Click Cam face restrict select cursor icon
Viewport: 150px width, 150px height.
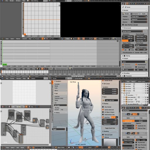(145, 86)
